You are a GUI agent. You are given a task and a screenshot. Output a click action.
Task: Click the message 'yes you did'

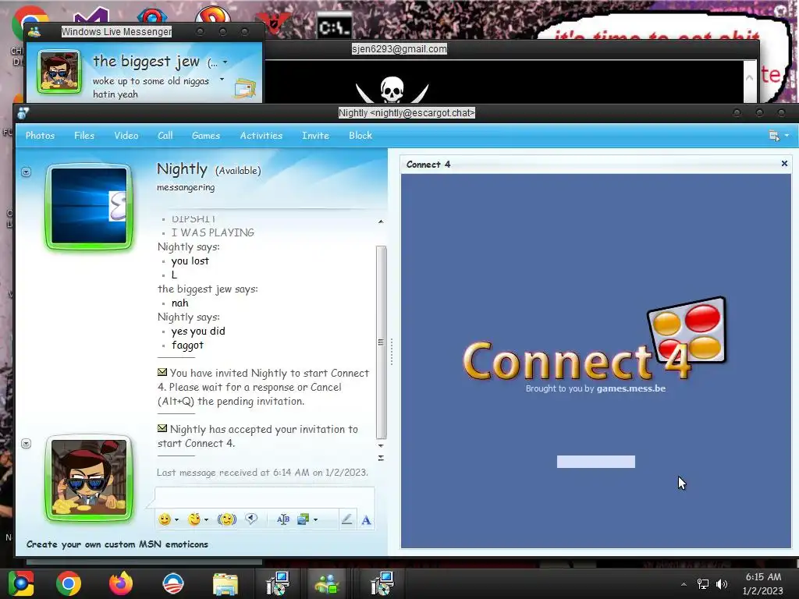click(198, 331)
